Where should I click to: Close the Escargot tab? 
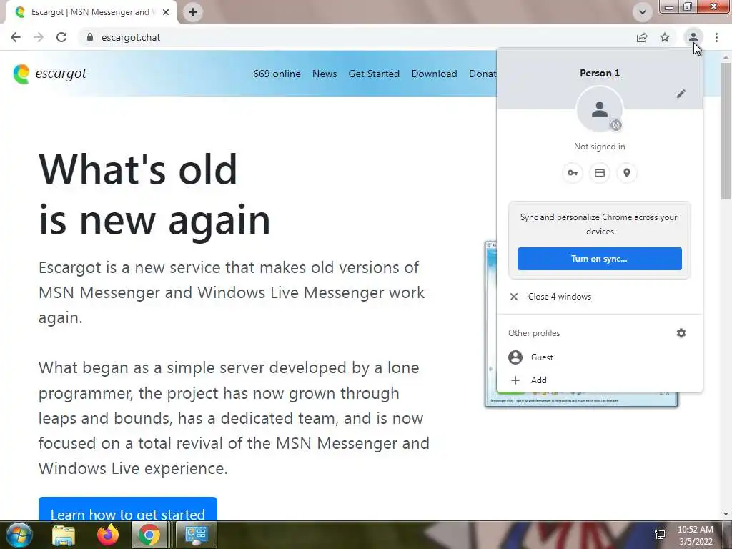(x=166, y=12)
